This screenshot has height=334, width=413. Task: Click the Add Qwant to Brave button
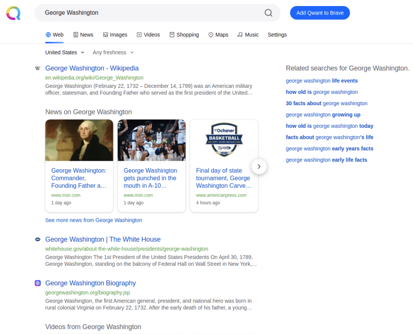tap(320, 13)
